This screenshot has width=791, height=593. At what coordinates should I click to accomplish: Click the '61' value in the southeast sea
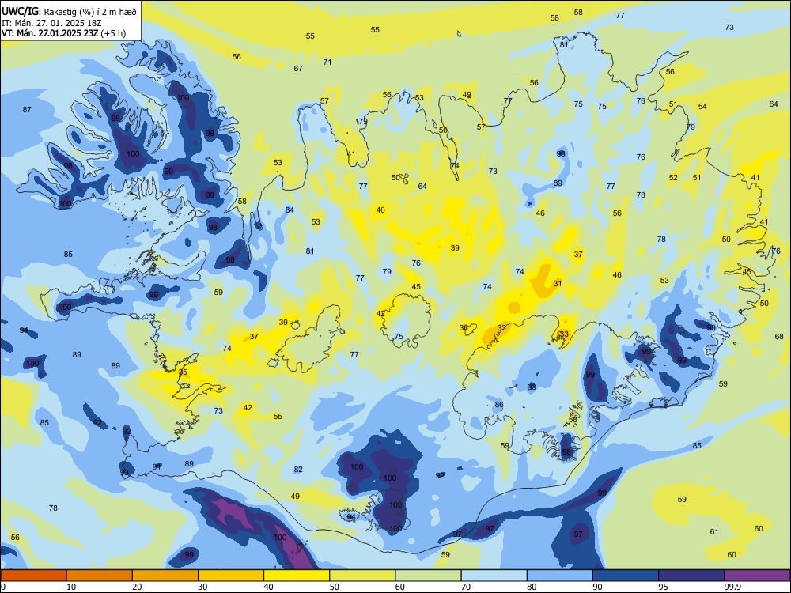point(714,531)
